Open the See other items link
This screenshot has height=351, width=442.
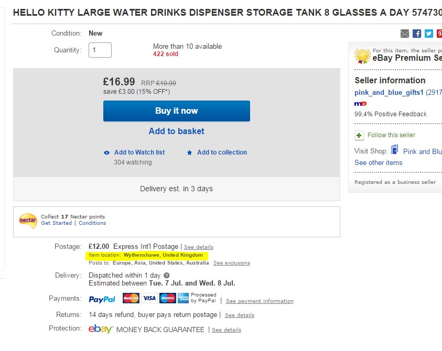(x=378, y=162)
